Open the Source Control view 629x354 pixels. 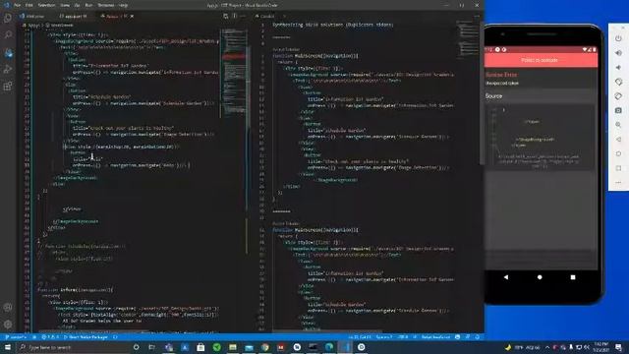[x=8, y=52]
